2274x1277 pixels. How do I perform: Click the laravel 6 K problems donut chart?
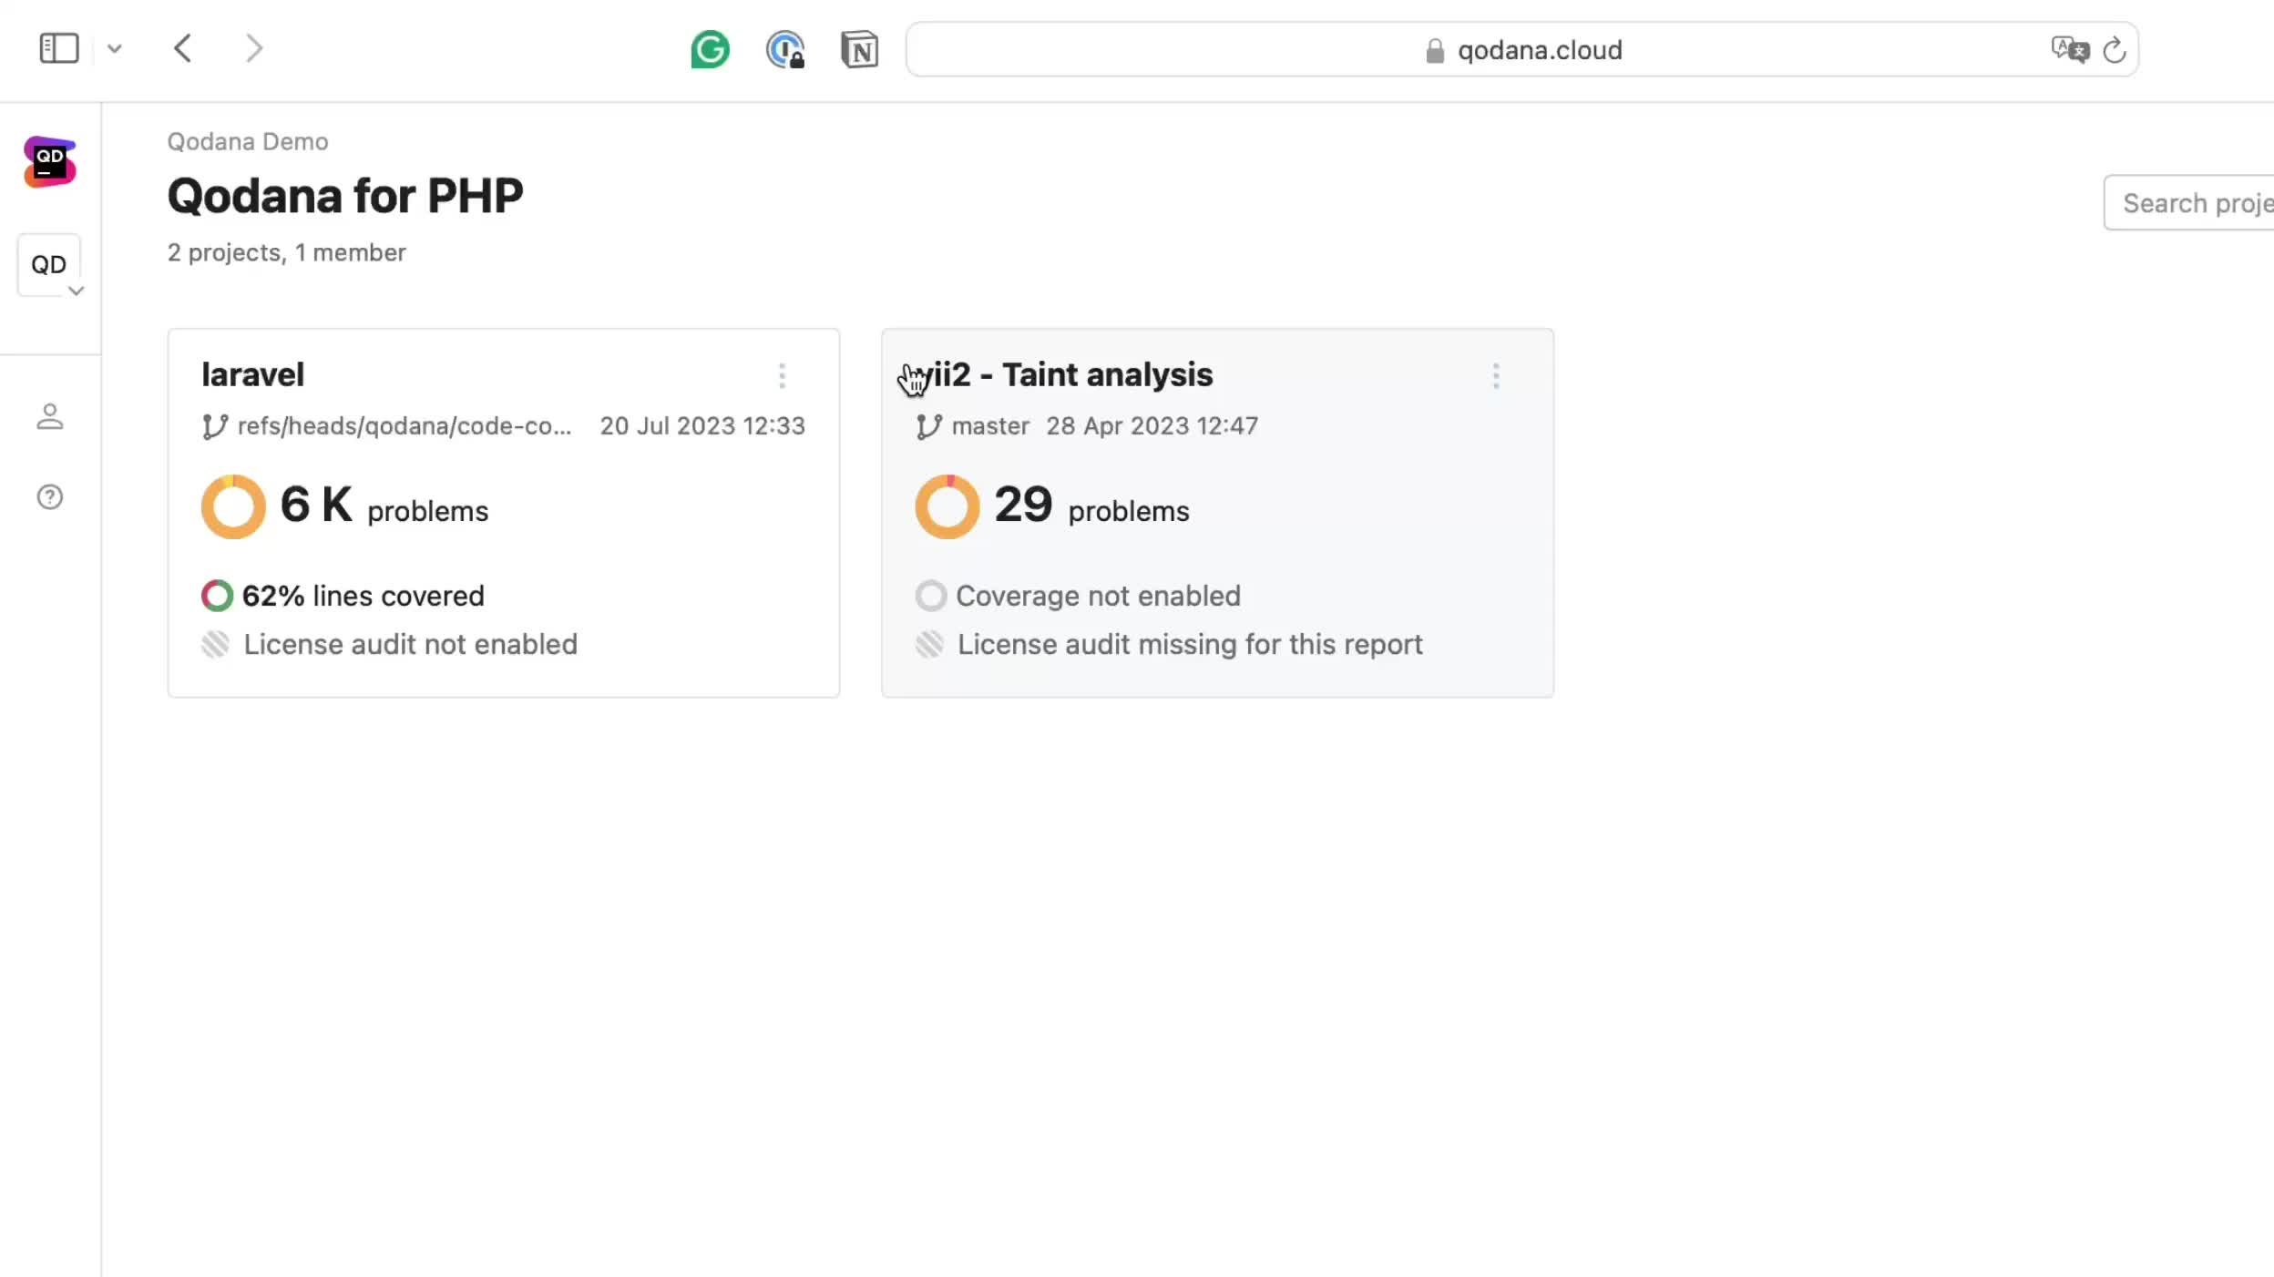point(233,506)
